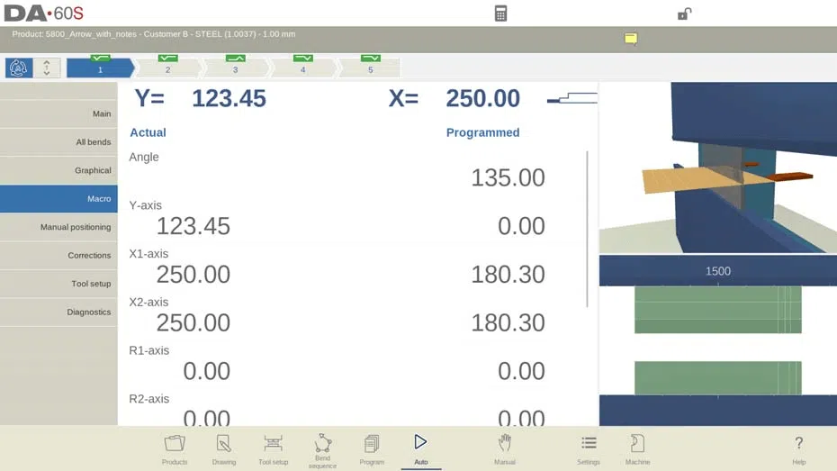This screenshot has width=837, height=471.
Task: Click programmed X2-axis value 180.30
Action: (508, 323)
